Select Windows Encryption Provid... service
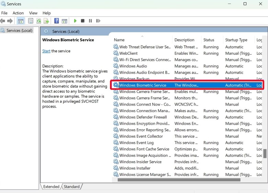Screen dimensions: 268x193 point(144,123)
